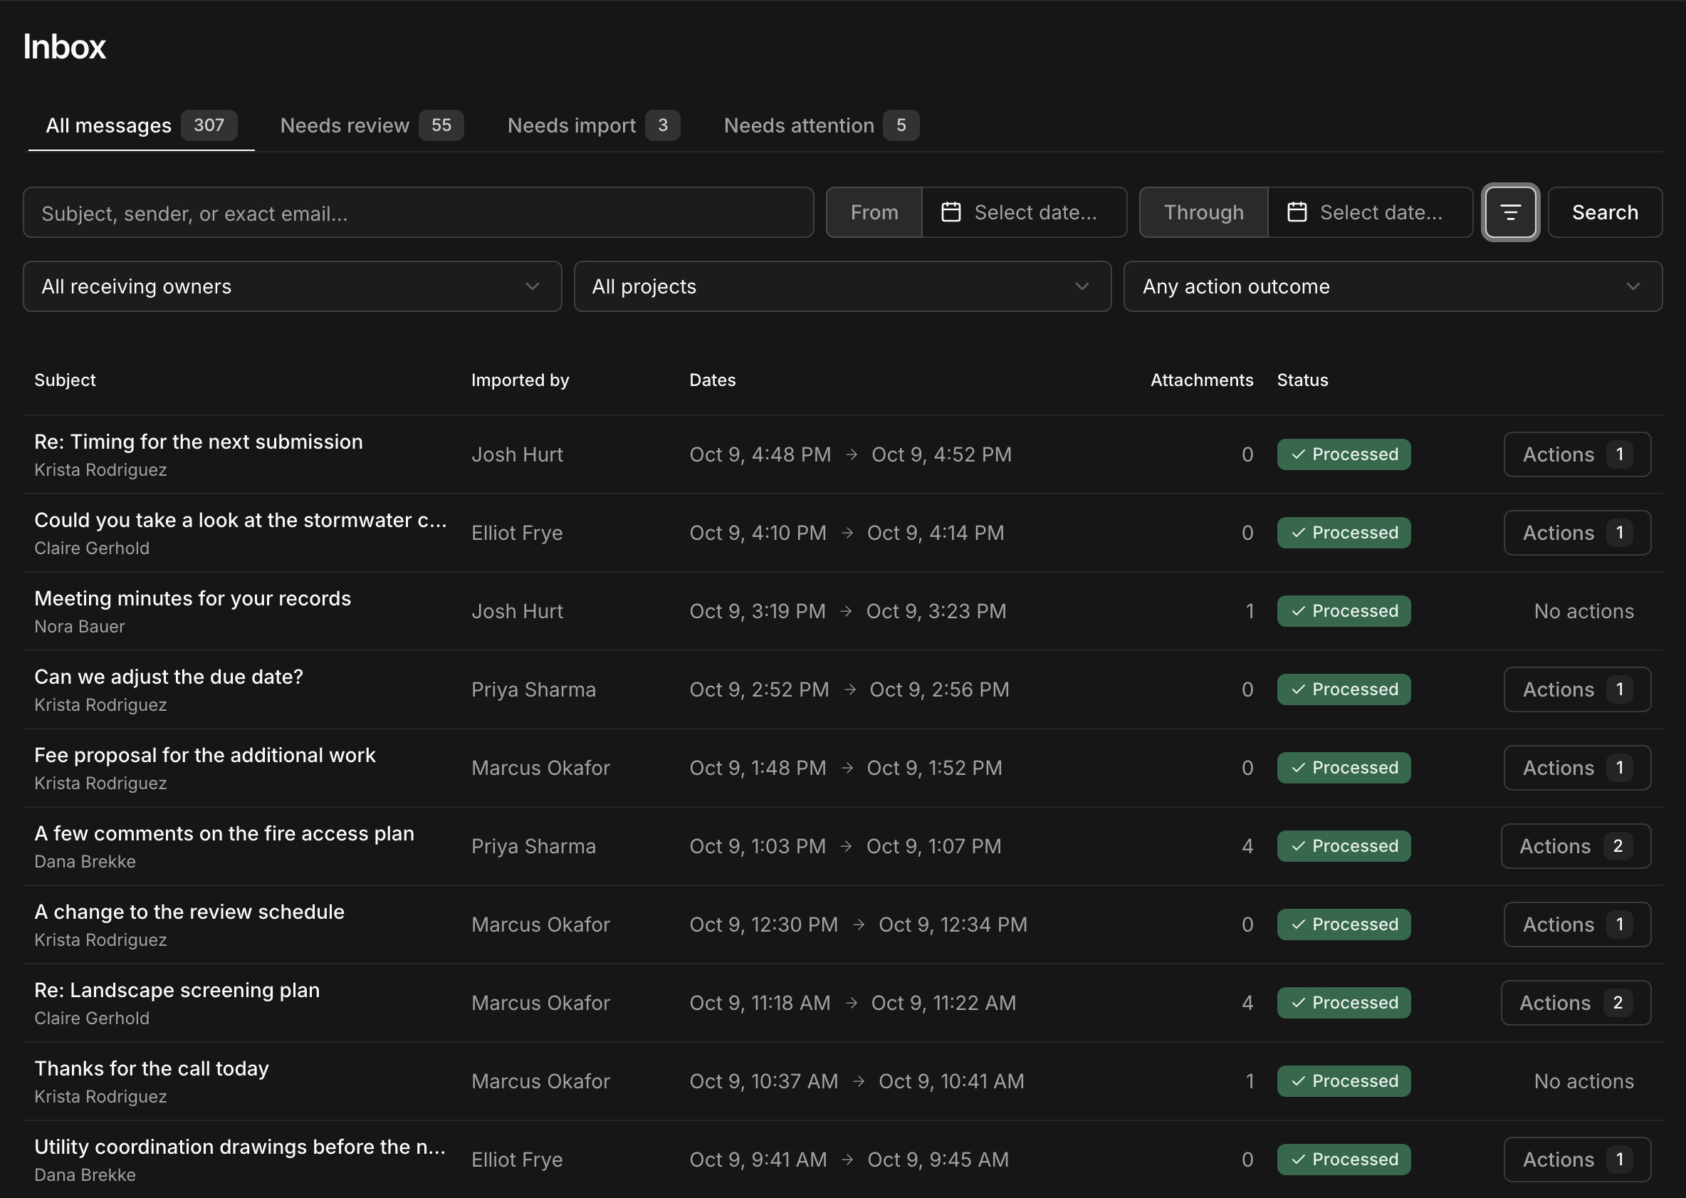The width and height of the screenshot is (1686, 1198).
Task: Open the All projects dropdown
Action: pyautogui.click(x=842, y=286)
